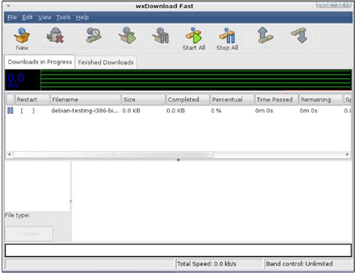355x273 pixels.
Task: Click the Total Speed status bar field
Action: (x=219, y=264)
